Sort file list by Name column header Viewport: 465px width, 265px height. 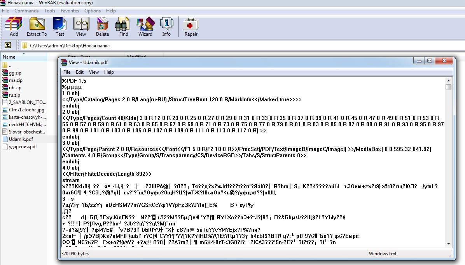point(23,57)
